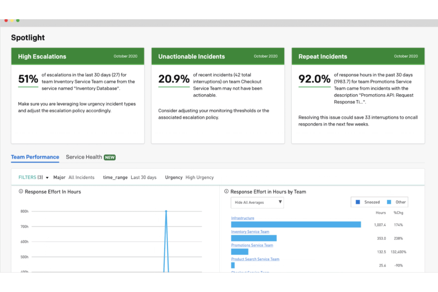
Task: Expand the FILTERS (3) chevron
Action: pyautogui.click(x=47, y=177)
